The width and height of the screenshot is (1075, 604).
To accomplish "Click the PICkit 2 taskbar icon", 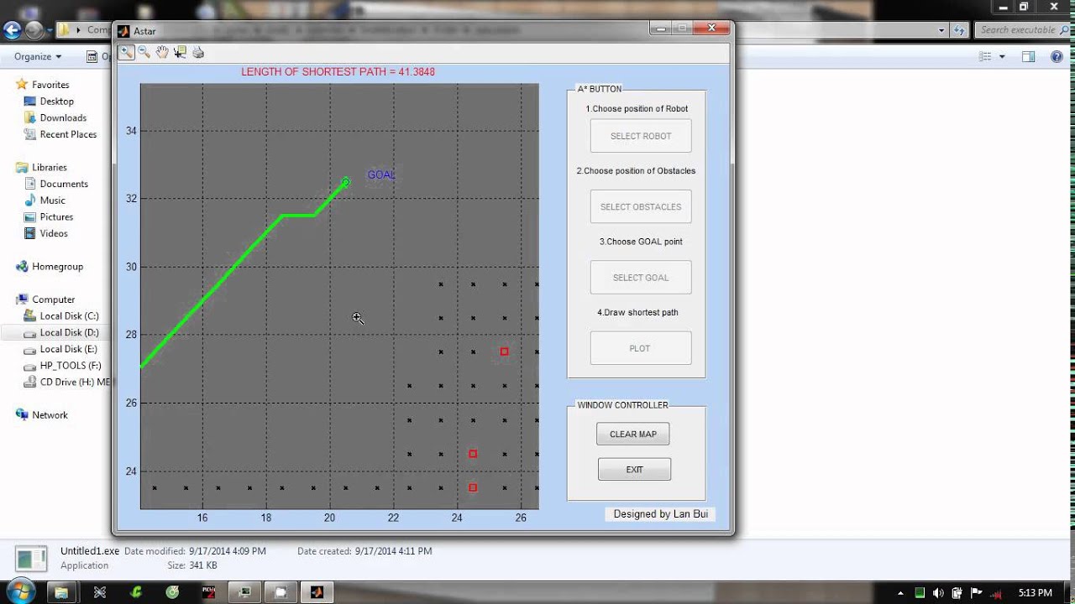I will (208, 592).
